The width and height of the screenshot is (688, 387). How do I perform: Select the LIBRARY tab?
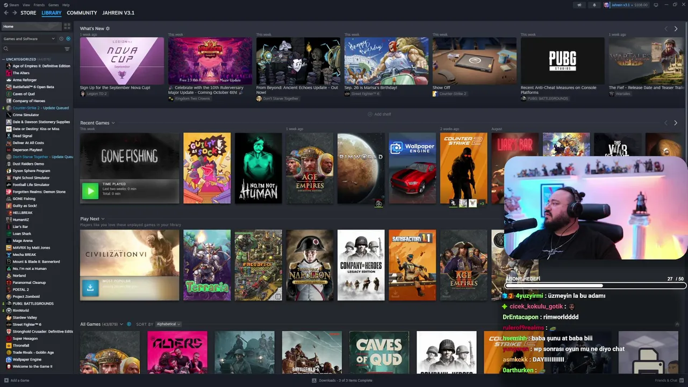(52, 12)
